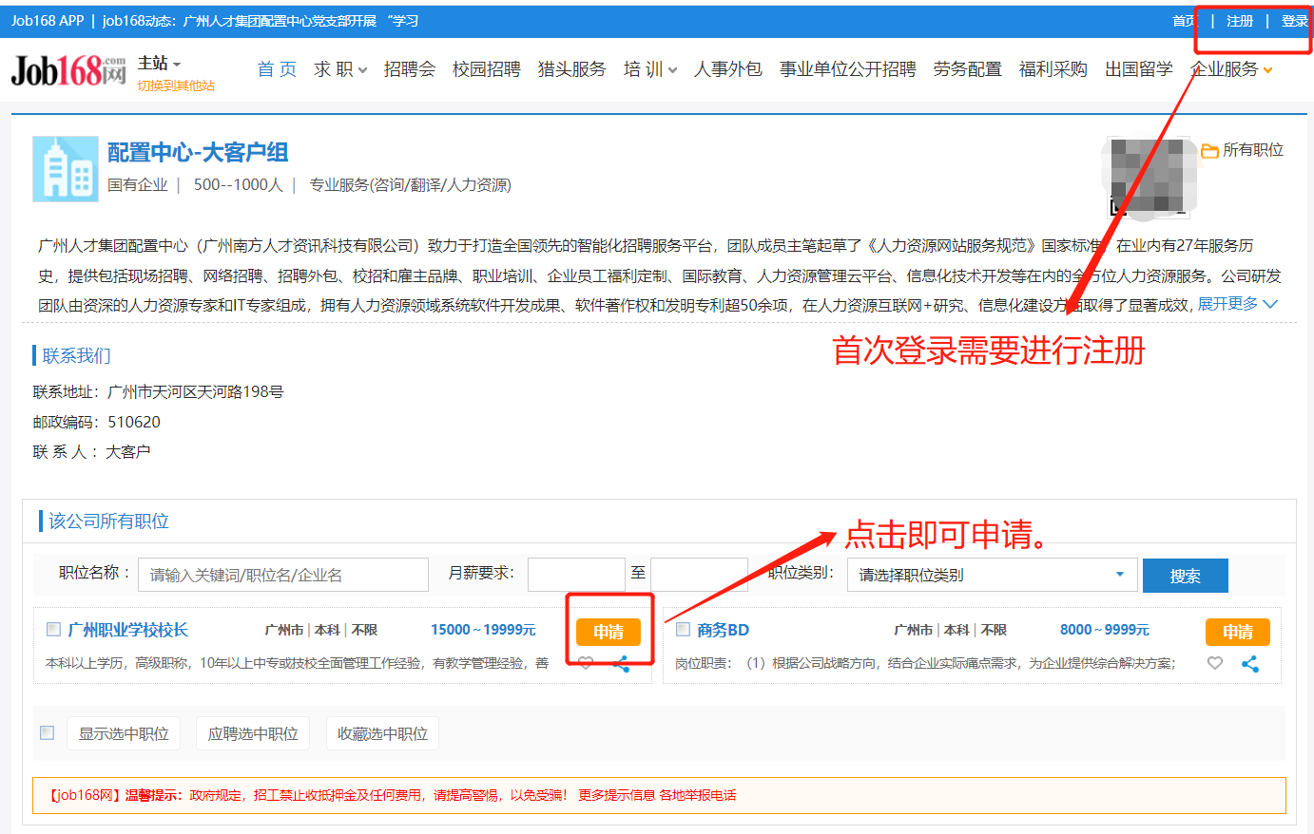This screenshot has width=1314, height=834.
Task: Focus the maximum salary input after 至
Action: pyautogui.click(x=699, y=575)
